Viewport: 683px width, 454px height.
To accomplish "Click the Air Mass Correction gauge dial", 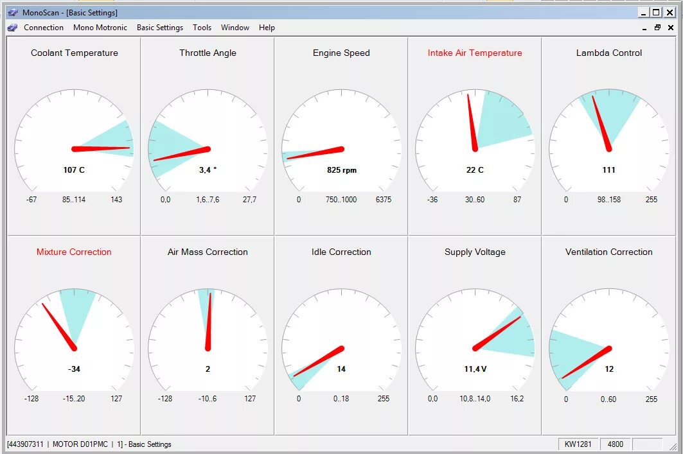I will (208, 340).
